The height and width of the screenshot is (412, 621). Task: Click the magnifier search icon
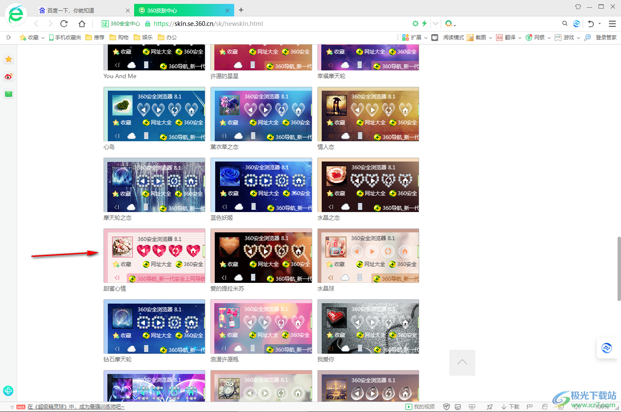(x=565, y=24)
